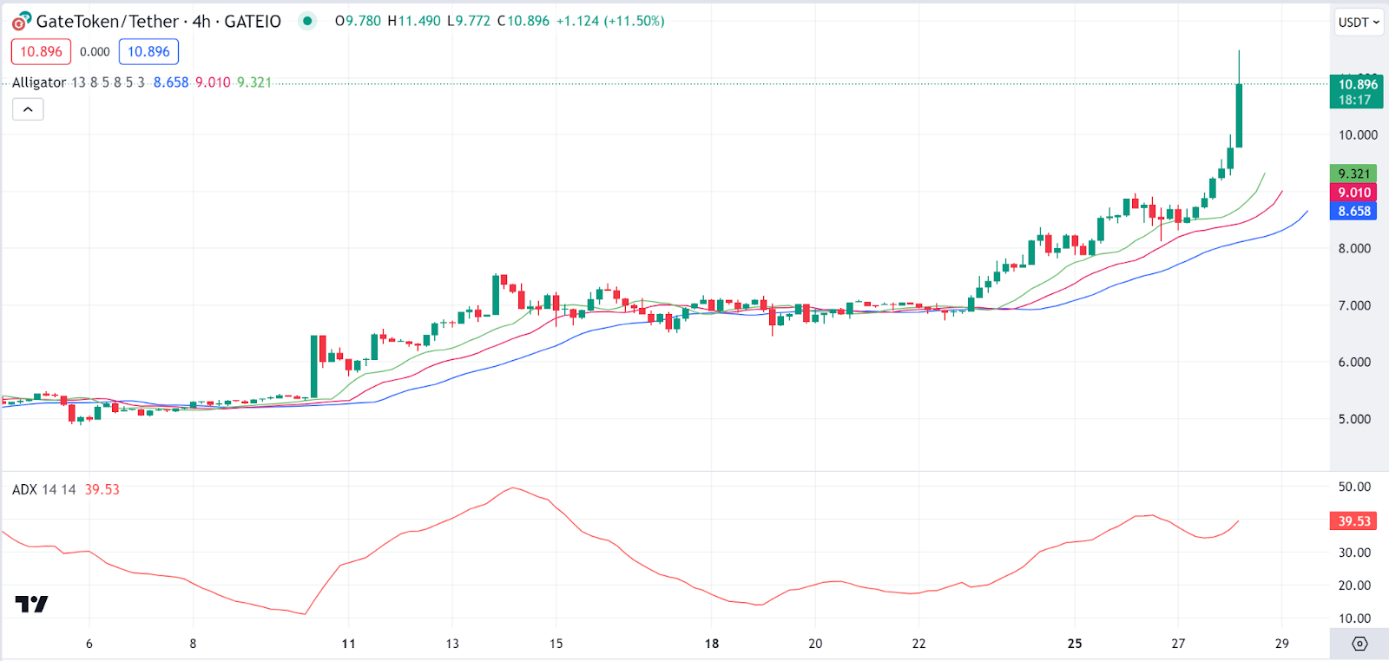Click the +1.124 (+11.50%) change value
This screenshot has height=661, width=1389.
point(610,21)
